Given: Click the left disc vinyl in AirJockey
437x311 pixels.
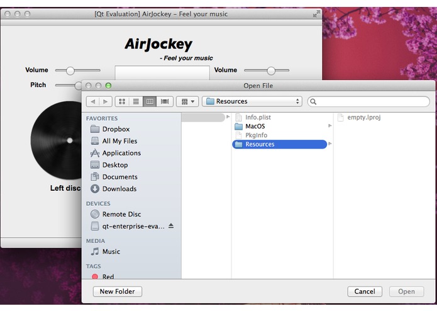Looking at the screenshot, I should pyautogui.click(x=57, y=140).
